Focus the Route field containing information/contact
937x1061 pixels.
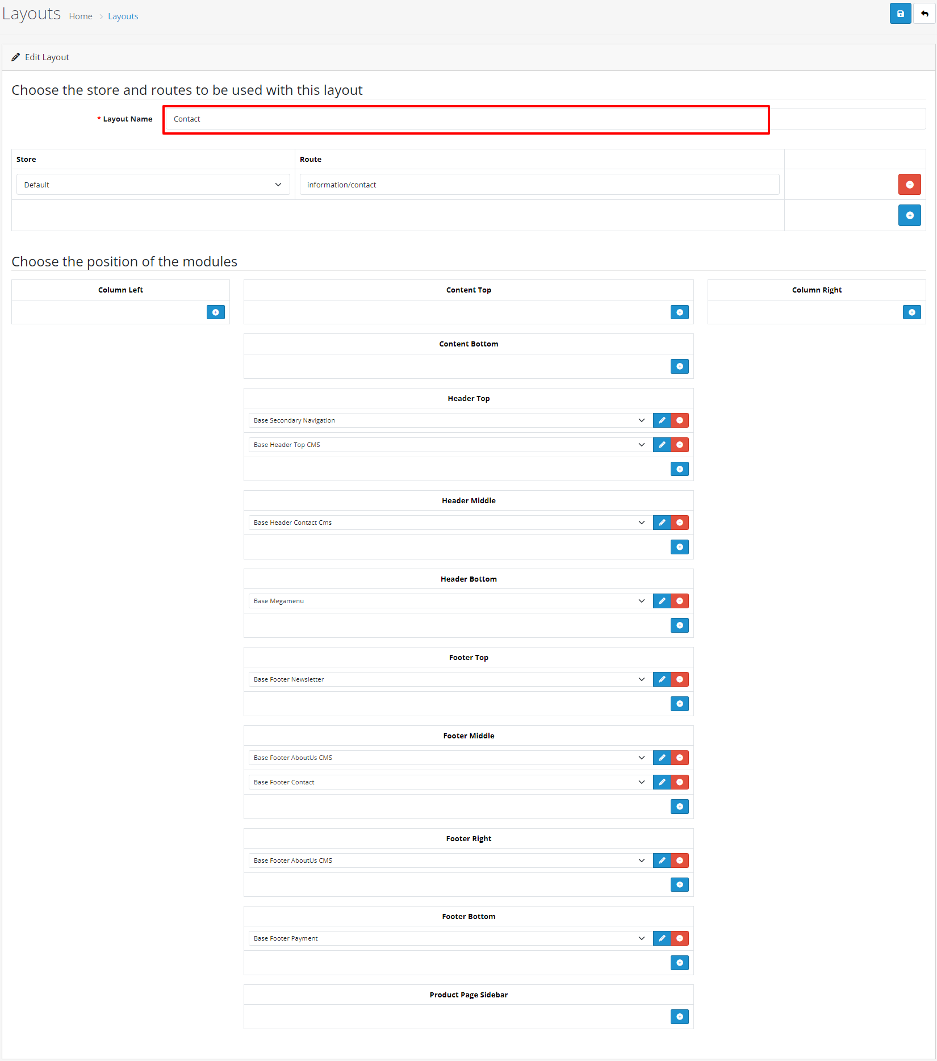(539, 185)
